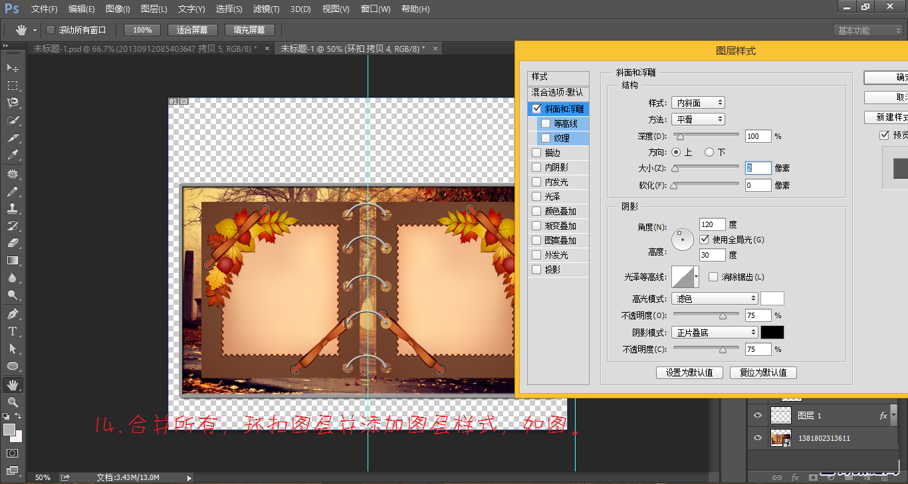Image resolution: width=908 pixels, height=484 pixels.
Task: Collapse 图层 1 layer effects arrow
Action: (894, 414)
